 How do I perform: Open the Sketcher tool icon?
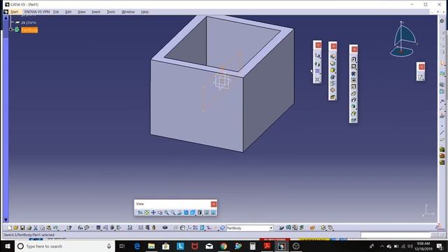(421, 77)
